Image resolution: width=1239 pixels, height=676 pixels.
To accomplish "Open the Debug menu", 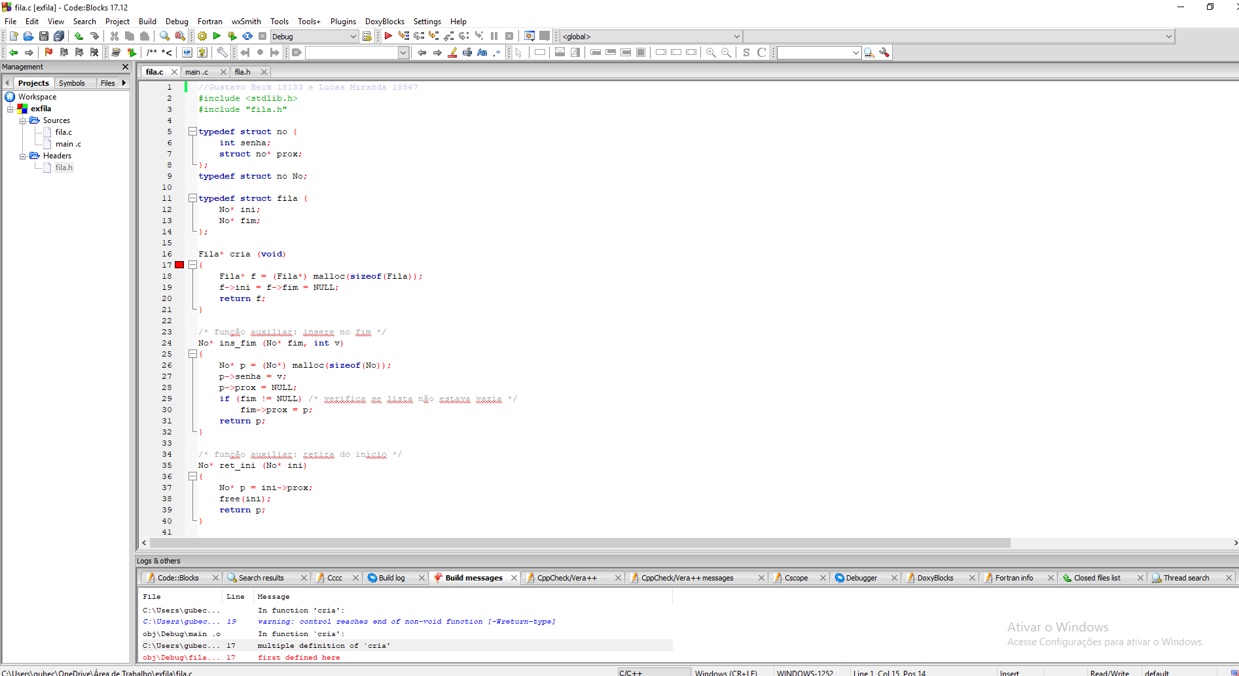I will (x=177, y=22).
